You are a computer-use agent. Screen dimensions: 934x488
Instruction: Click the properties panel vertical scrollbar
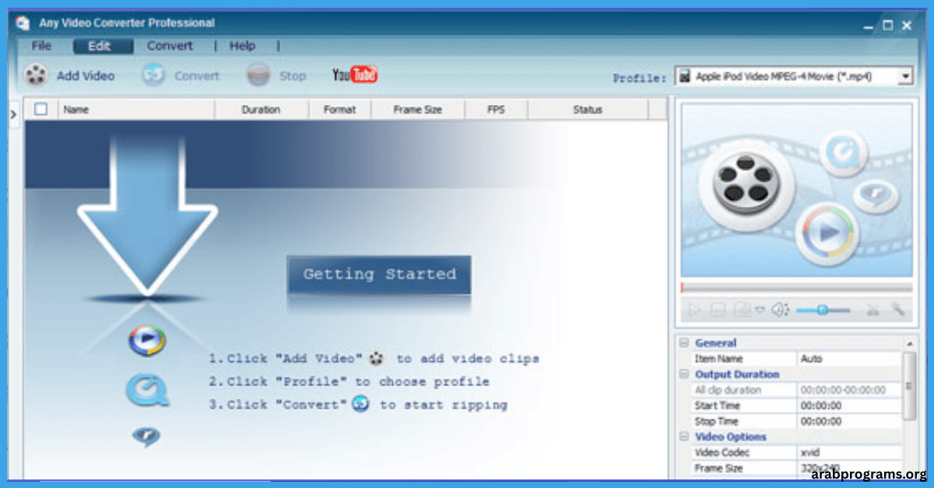tap(908, 386)
